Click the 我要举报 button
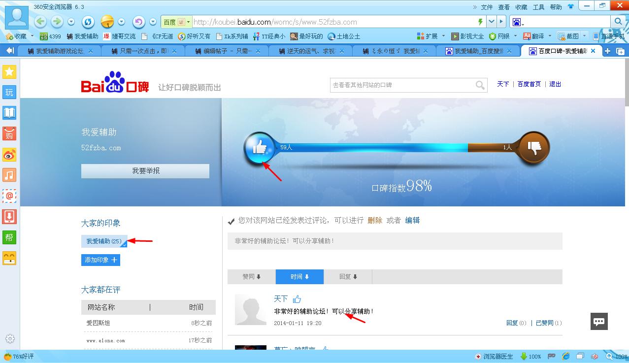 [145, 171]
